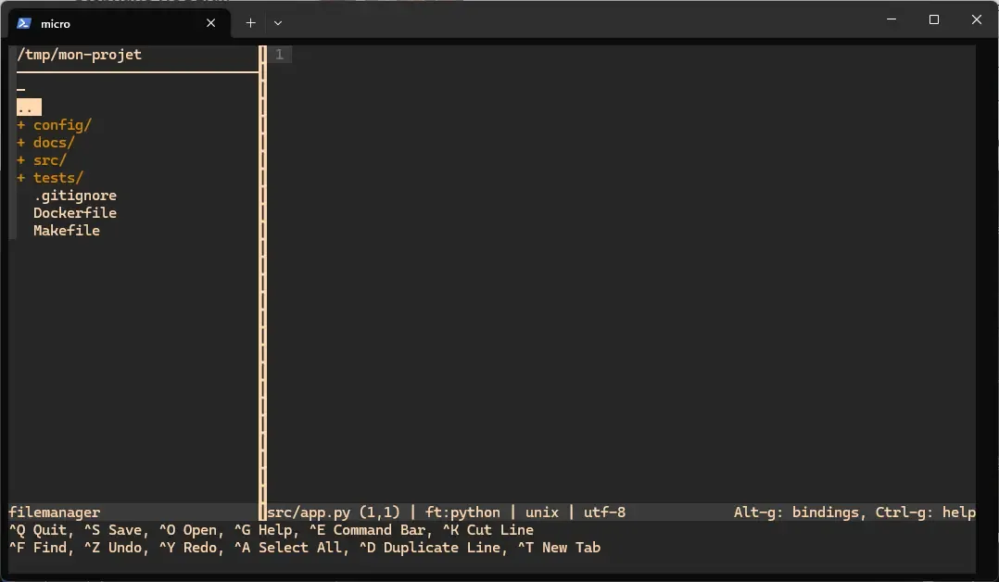The image size is (999, 582).
Task: Click the unix line-ending indicator
Action: [542, 512]
